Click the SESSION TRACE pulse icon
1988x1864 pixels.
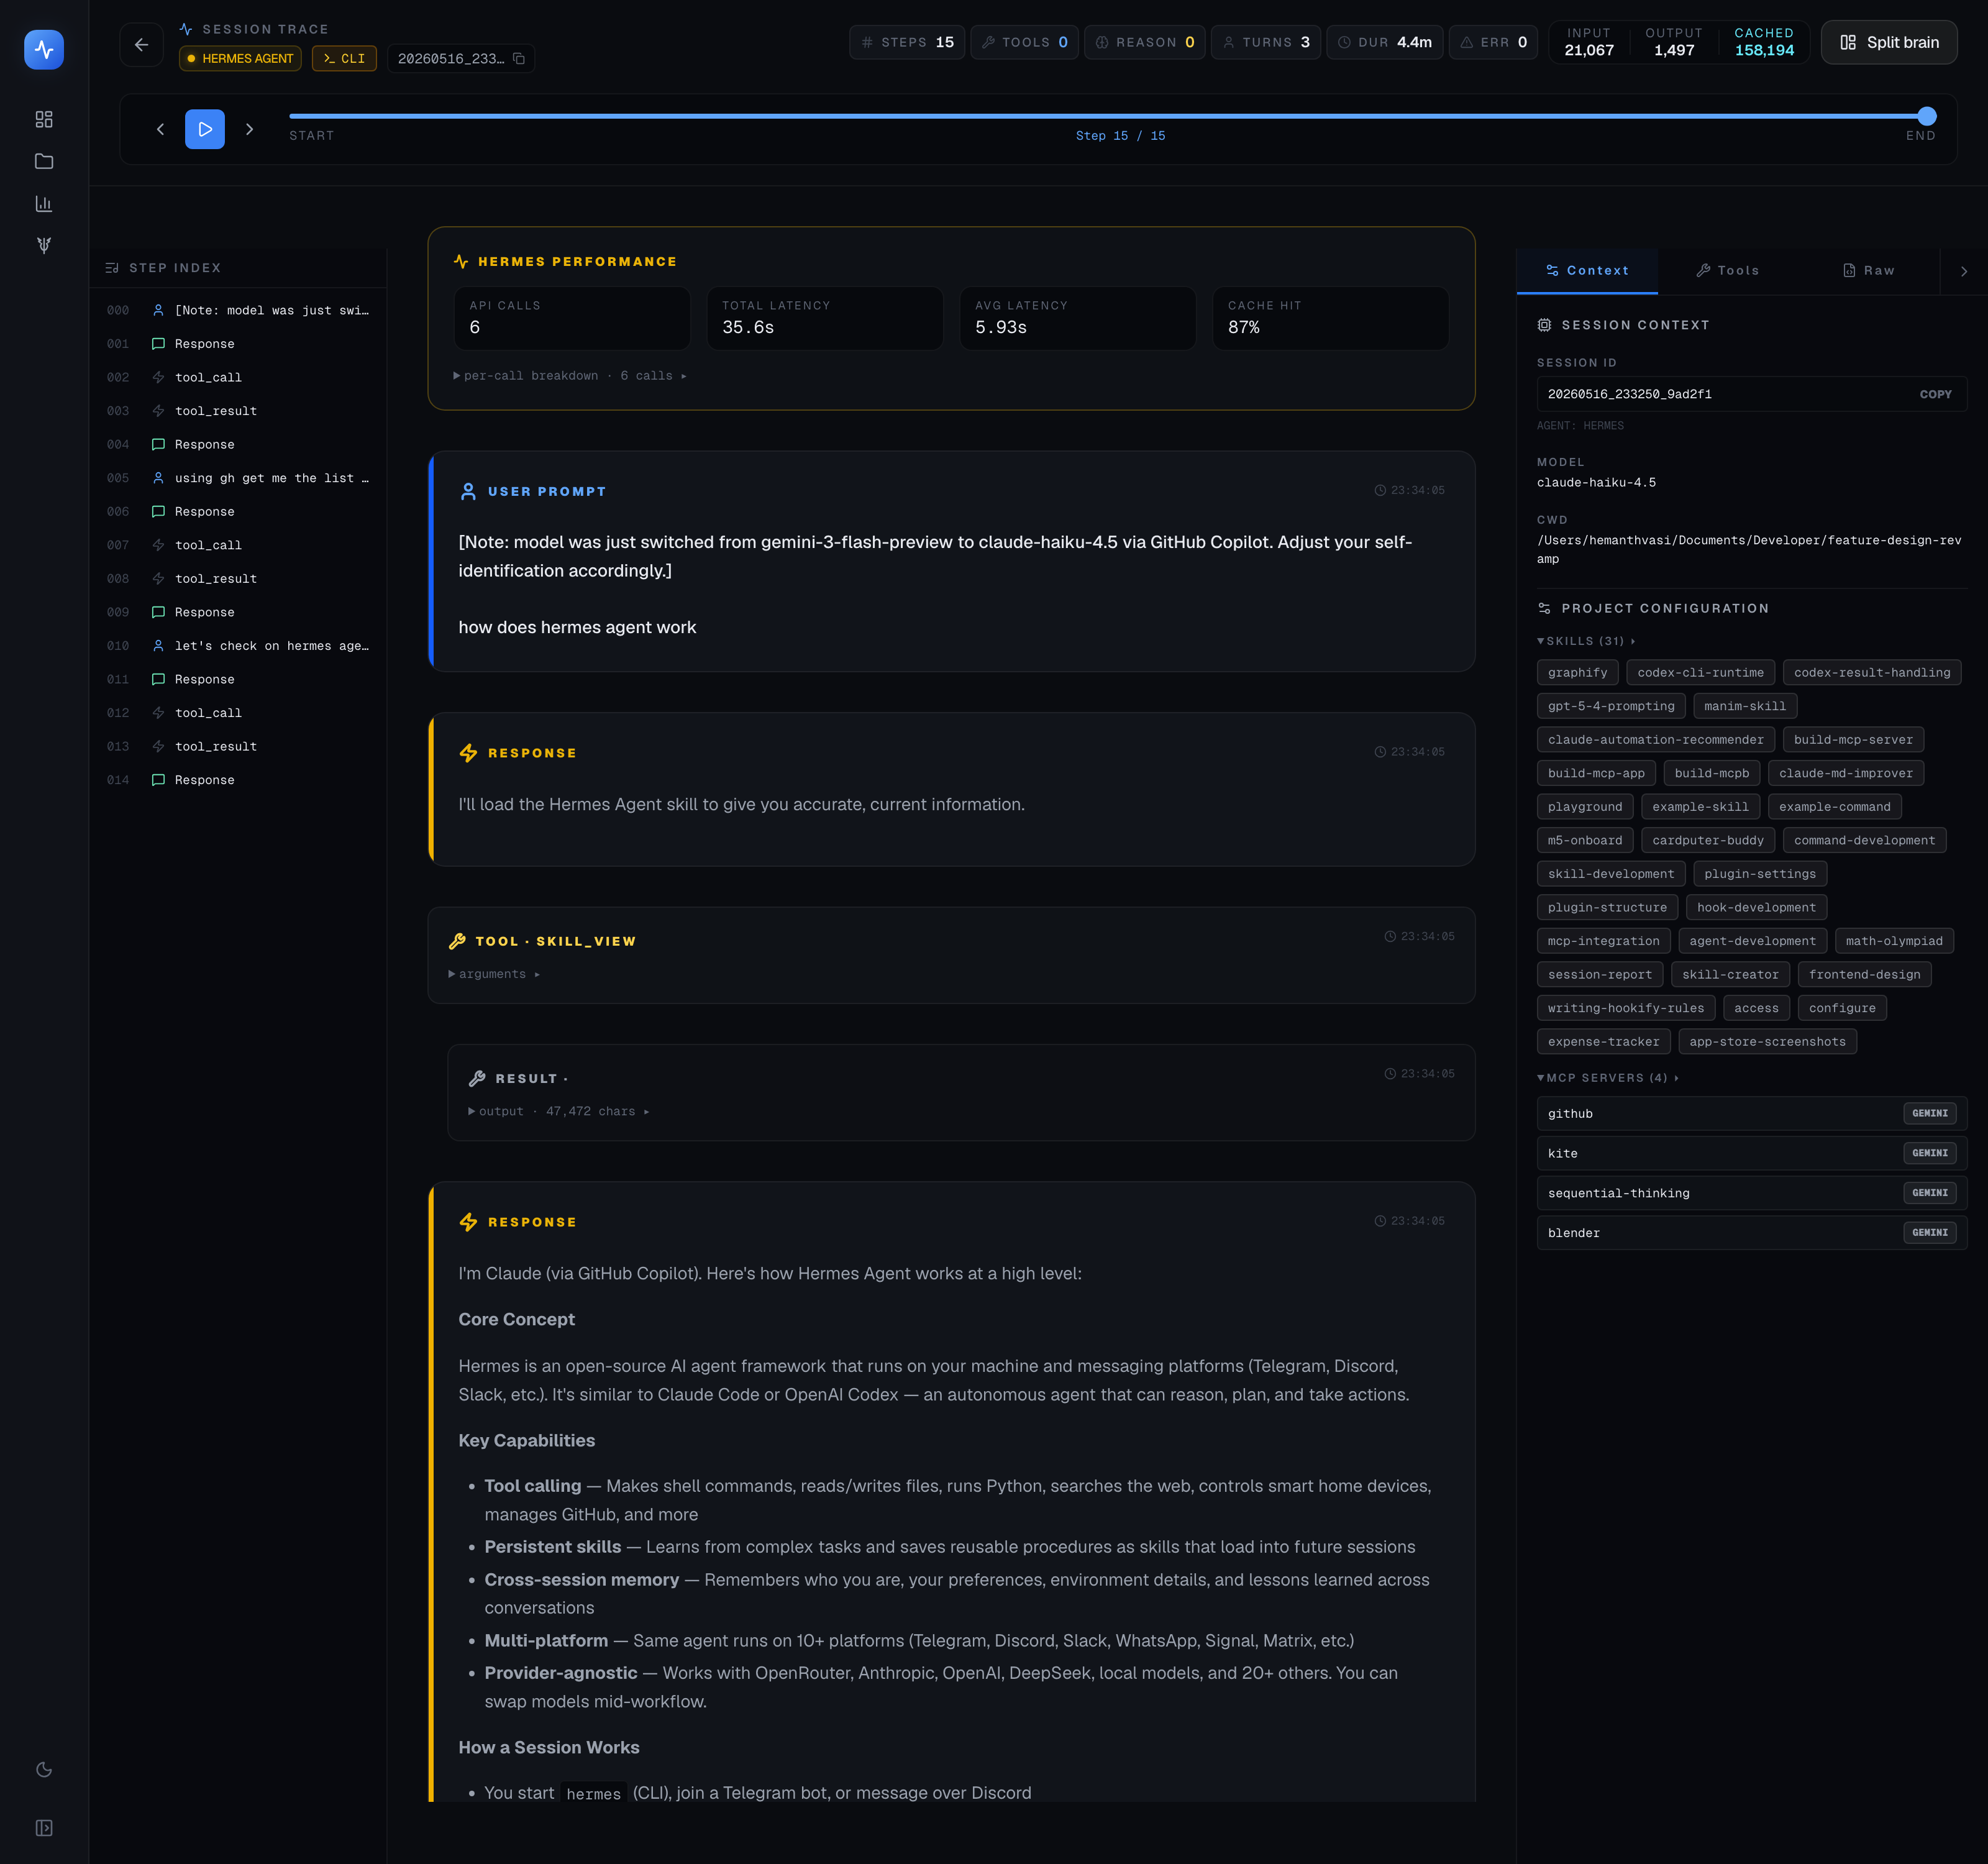click(186, 29)
